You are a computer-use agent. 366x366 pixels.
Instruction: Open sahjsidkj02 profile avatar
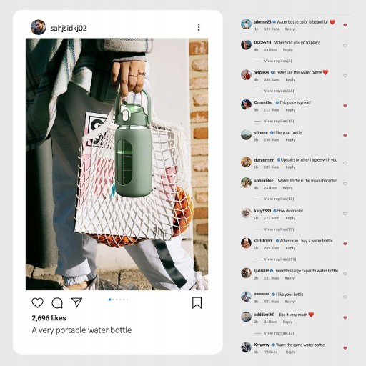(x=38, y=27)
